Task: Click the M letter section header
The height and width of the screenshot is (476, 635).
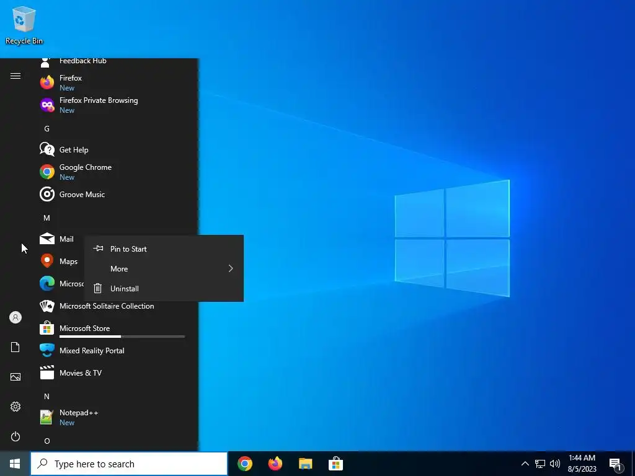Action: pyautogui.click(x=47, y=218)
